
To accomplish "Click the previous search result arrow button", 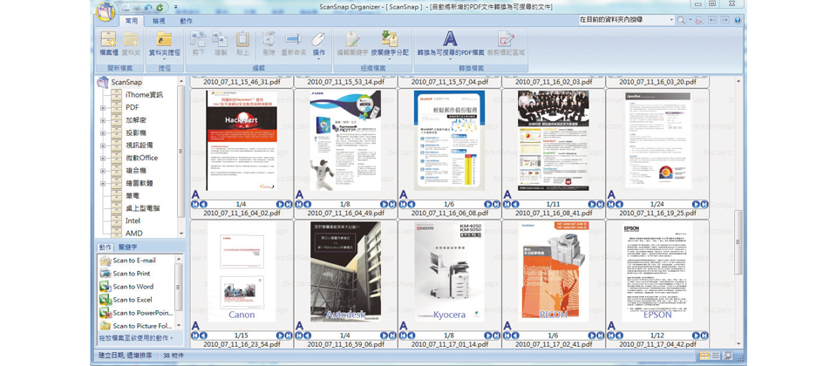I will coord(711,20).
